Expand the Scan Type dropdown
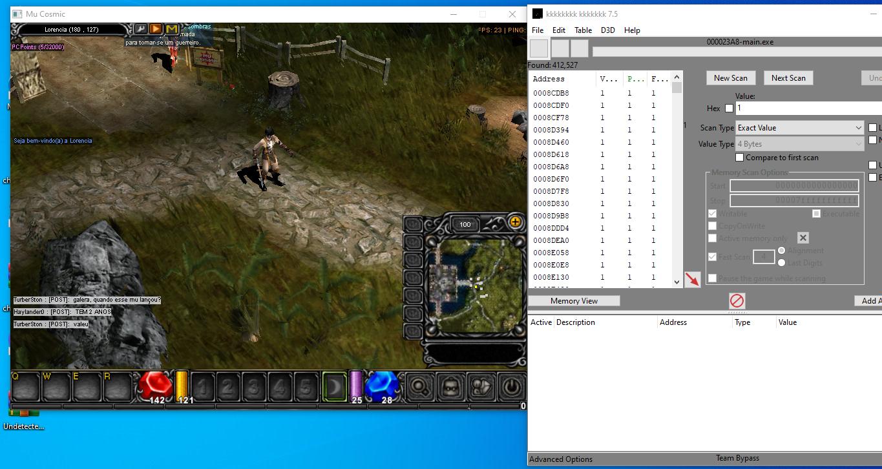The image size is (882, 469). [799, 128]
